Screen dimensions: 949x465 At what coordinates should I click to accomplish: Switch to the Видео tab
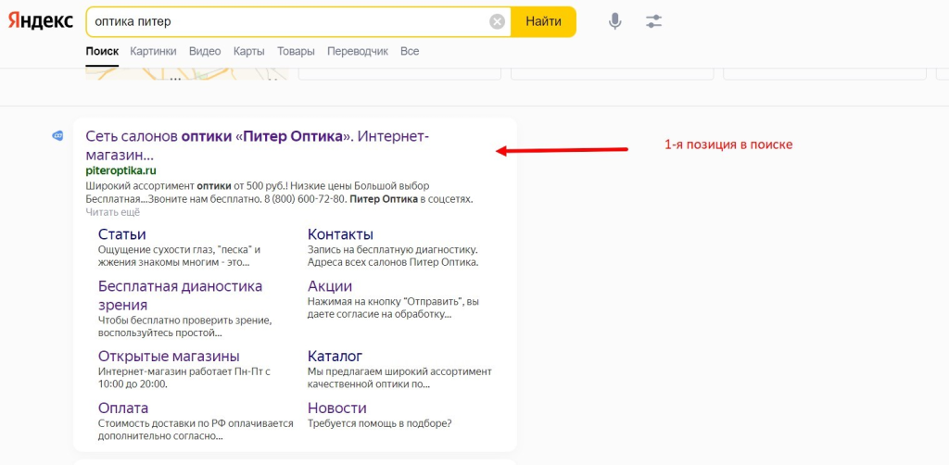point(205,51)
